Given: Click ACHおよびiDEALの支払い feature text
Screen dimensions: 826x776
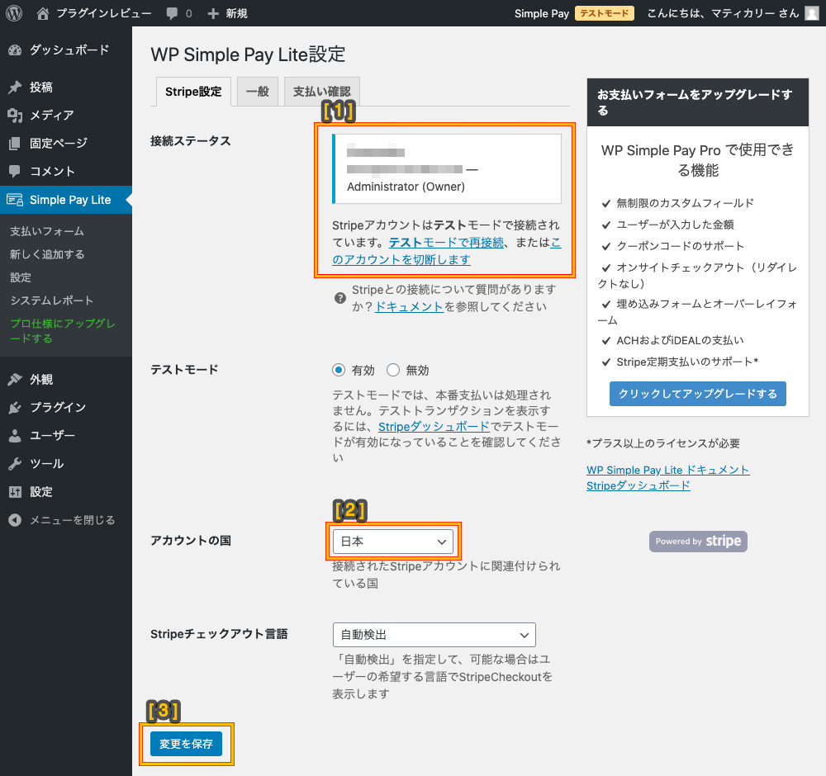Looking at the screenshot, I should 680,341.
